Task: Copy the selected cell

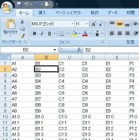Action: (22, 29)
